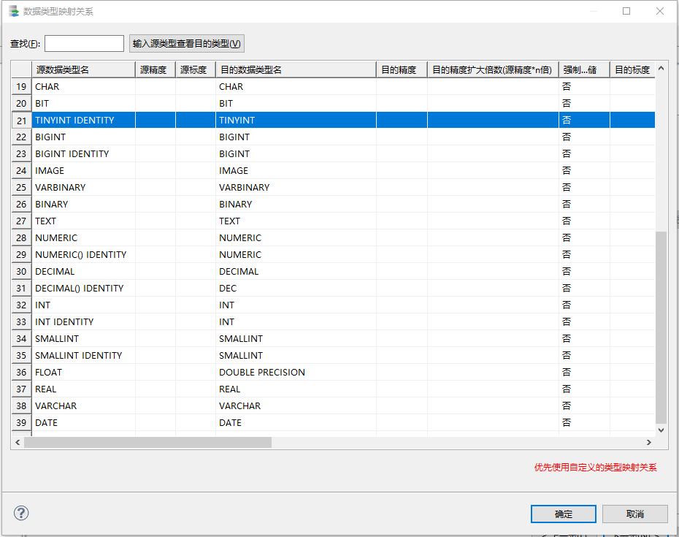Viewport: 679px width, 537px height.
Task: Click the 目的数据类型名 column header
Action: pyautogui.click(x=296, y=70)
